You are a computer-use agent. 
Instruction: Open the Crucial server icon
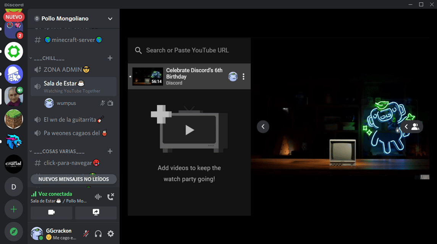click(14, 164)
